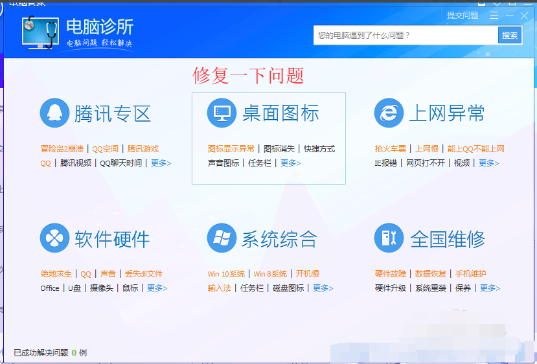Click the 网页打不开 link

pos(426,163)
